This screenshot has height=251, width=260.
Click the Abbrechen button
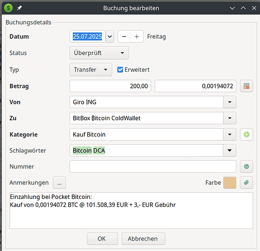143,238
